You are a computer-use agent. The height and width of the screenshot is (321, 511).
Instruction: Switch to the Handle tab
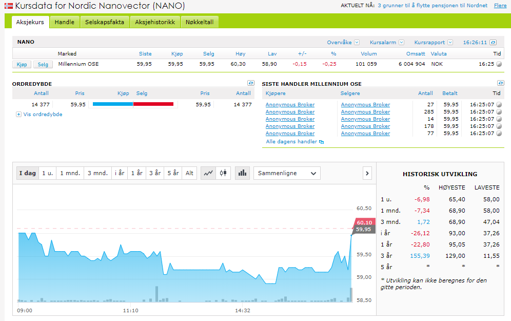pyautogui.click(x=65, y=22)
